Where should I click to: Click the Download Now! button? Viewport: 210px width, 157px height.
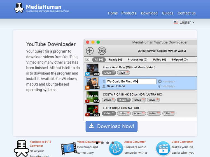(111, 126)
